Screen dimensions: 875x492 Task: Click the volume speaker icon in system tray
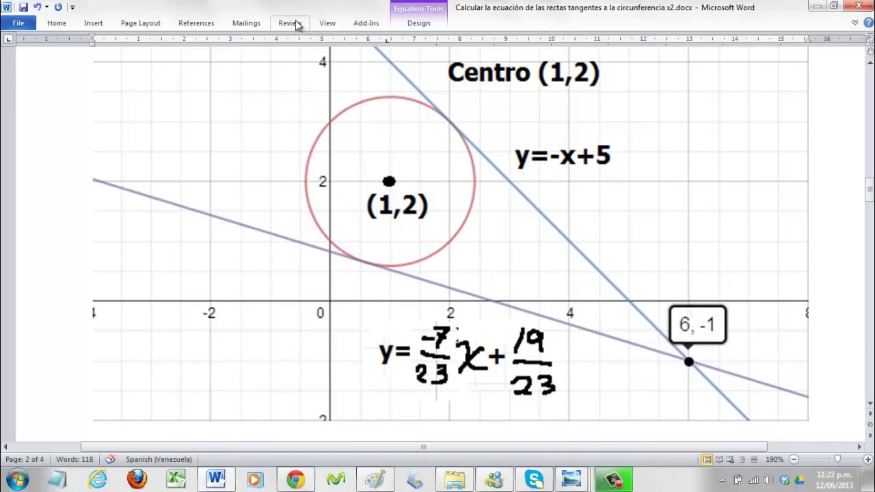coord(769,480)
